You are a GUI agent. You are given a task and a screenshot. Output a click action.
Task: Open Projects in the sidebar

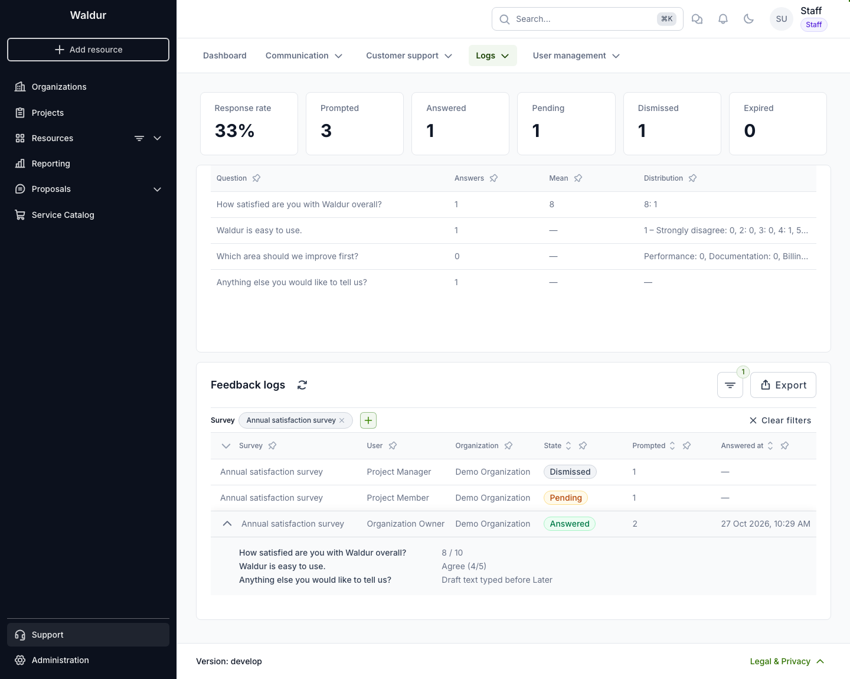pyautogui.click(x=88, y=113)
